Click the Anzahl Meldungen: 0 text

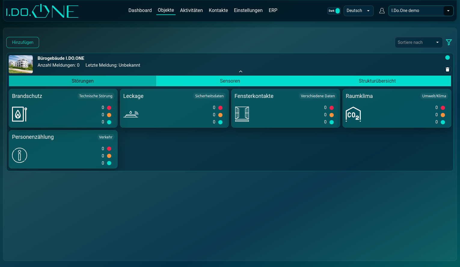pos(59,65)
